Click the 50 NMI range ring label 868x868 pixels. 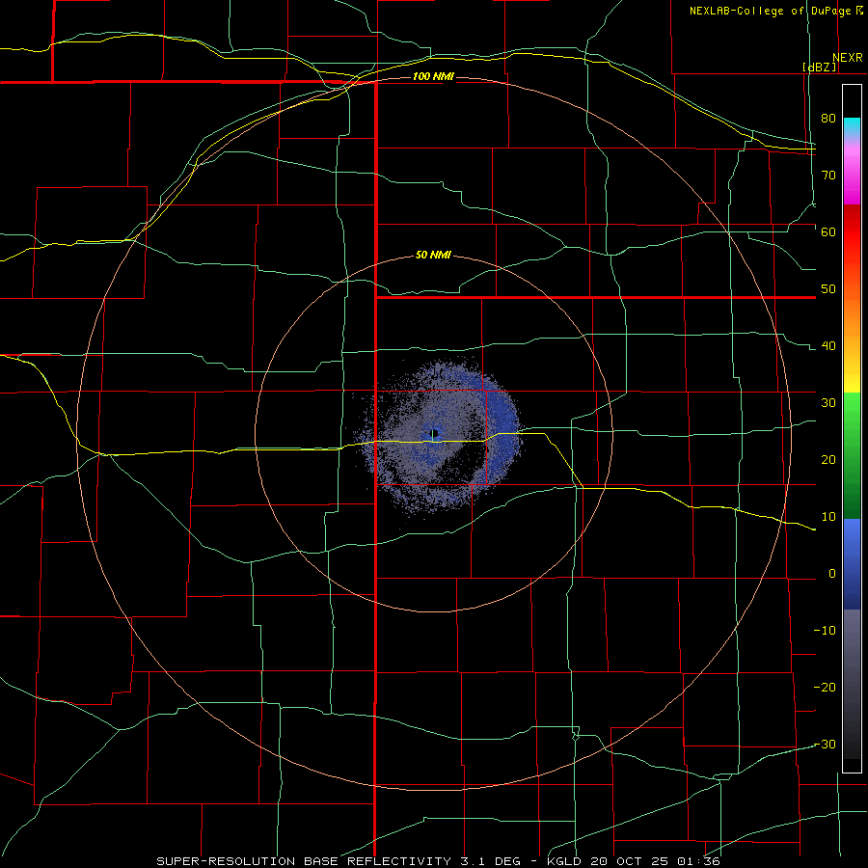pos(433,256)
